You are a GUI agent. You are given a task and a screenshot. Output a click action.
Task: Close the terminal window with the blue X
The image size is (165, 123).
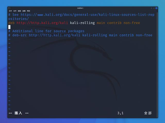click(156, 8)
